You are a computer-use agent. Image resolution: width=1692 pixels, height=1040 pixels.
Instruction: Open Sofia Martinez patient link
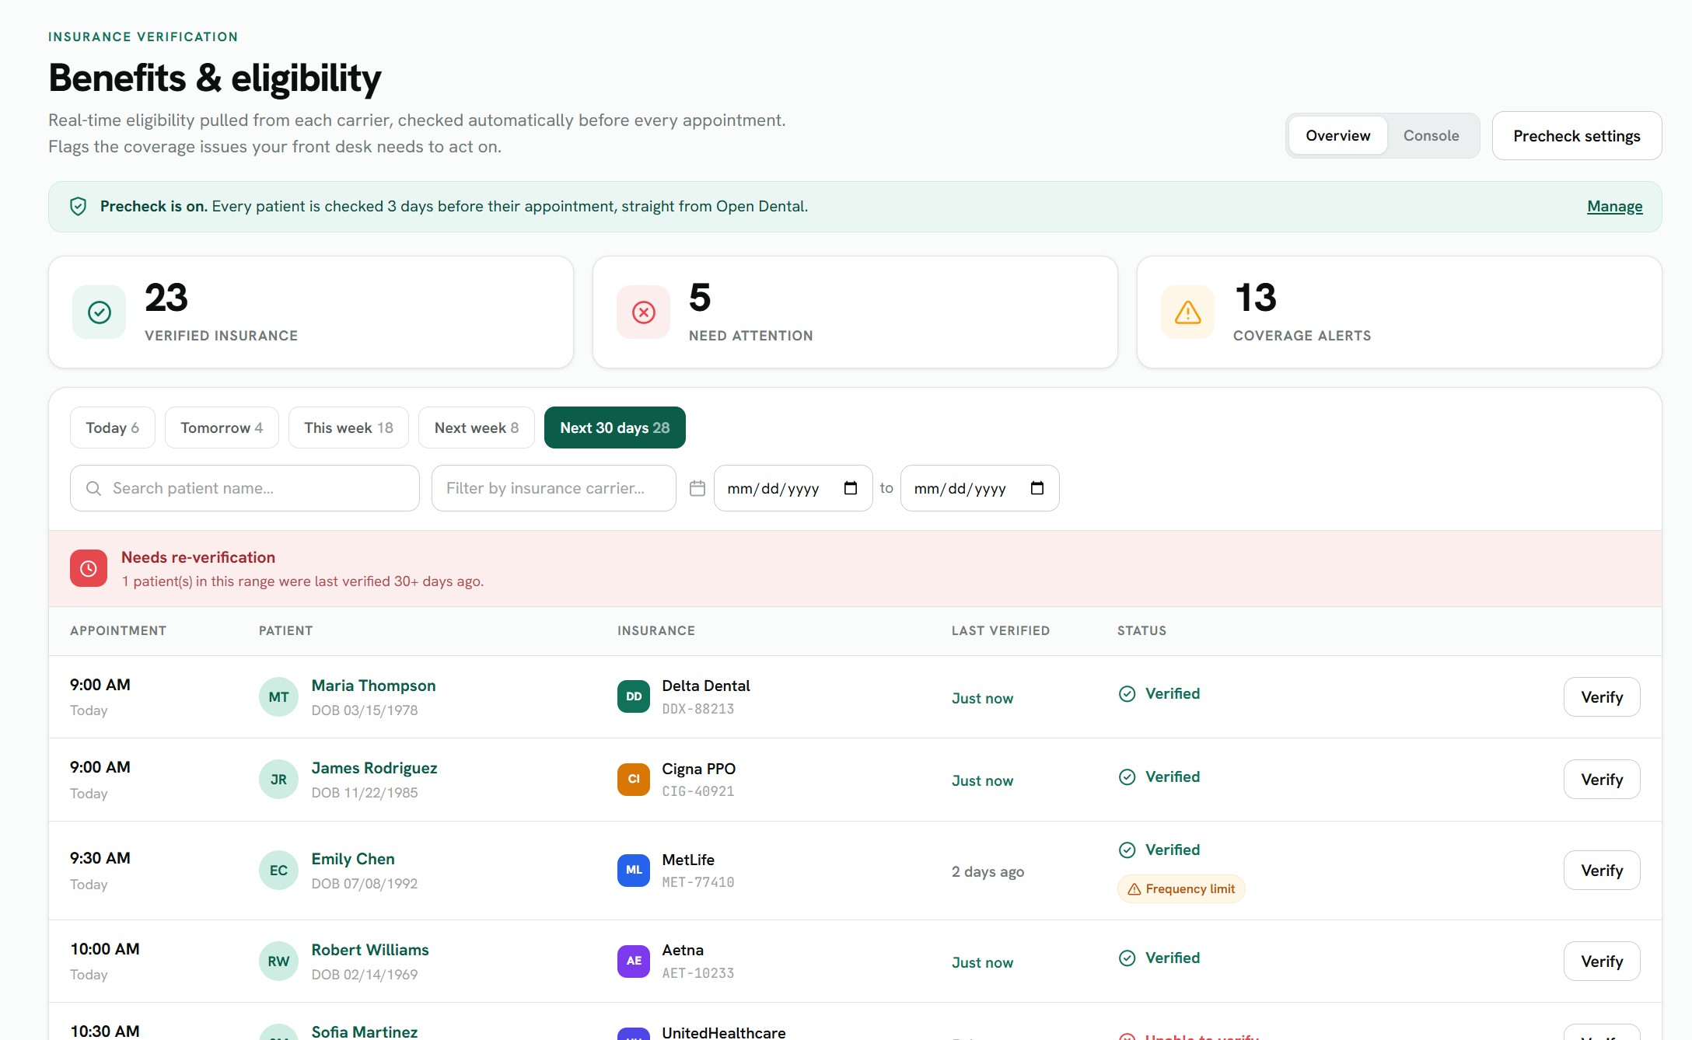[x=364, y=1031]
